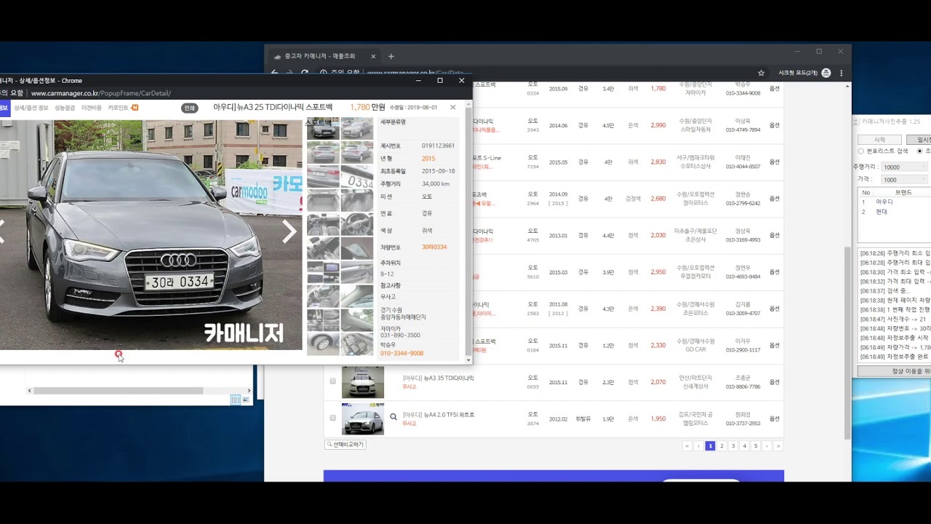Click the 선택비교하기 compare button

click(x=345, y=445)
